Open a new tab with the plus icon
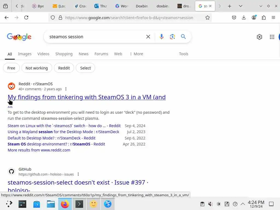Image resolution: width=280 pixels, height=210 pixels. point(229,6)
